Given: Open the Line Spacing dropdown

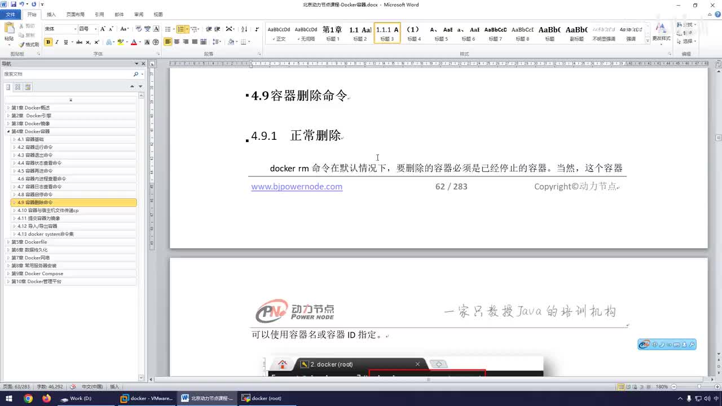Looking at the screenshot, I should point(217,42).
